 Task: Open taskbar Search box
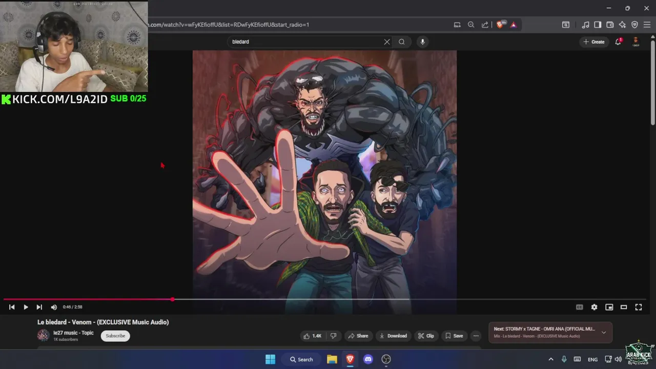point(301,359)
